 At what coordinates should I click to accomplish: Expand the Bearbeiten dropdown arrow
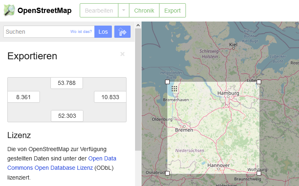point(124,11)
